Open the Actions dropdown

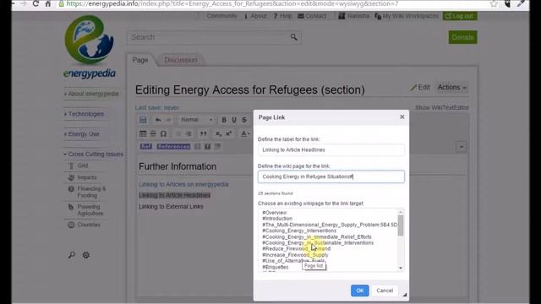click(x=451, y=88)
